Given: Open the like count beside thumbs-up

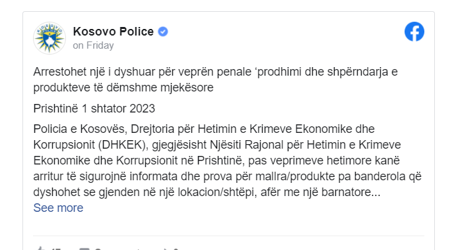Looking at the screenshot, I should [x=55, y=249].
